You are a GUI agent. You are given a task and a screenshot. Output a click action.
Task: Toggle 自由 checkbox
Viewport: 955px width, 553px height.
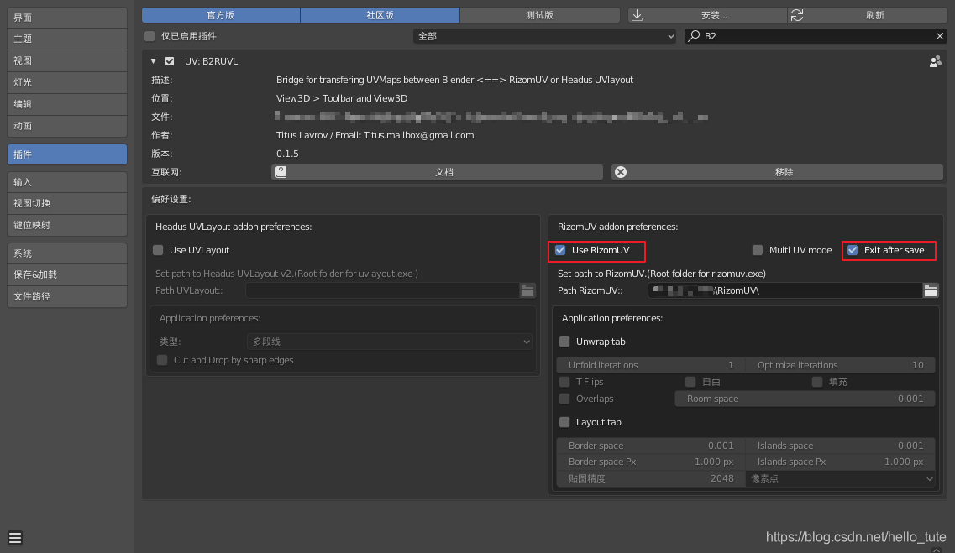[x=690, y=382]
